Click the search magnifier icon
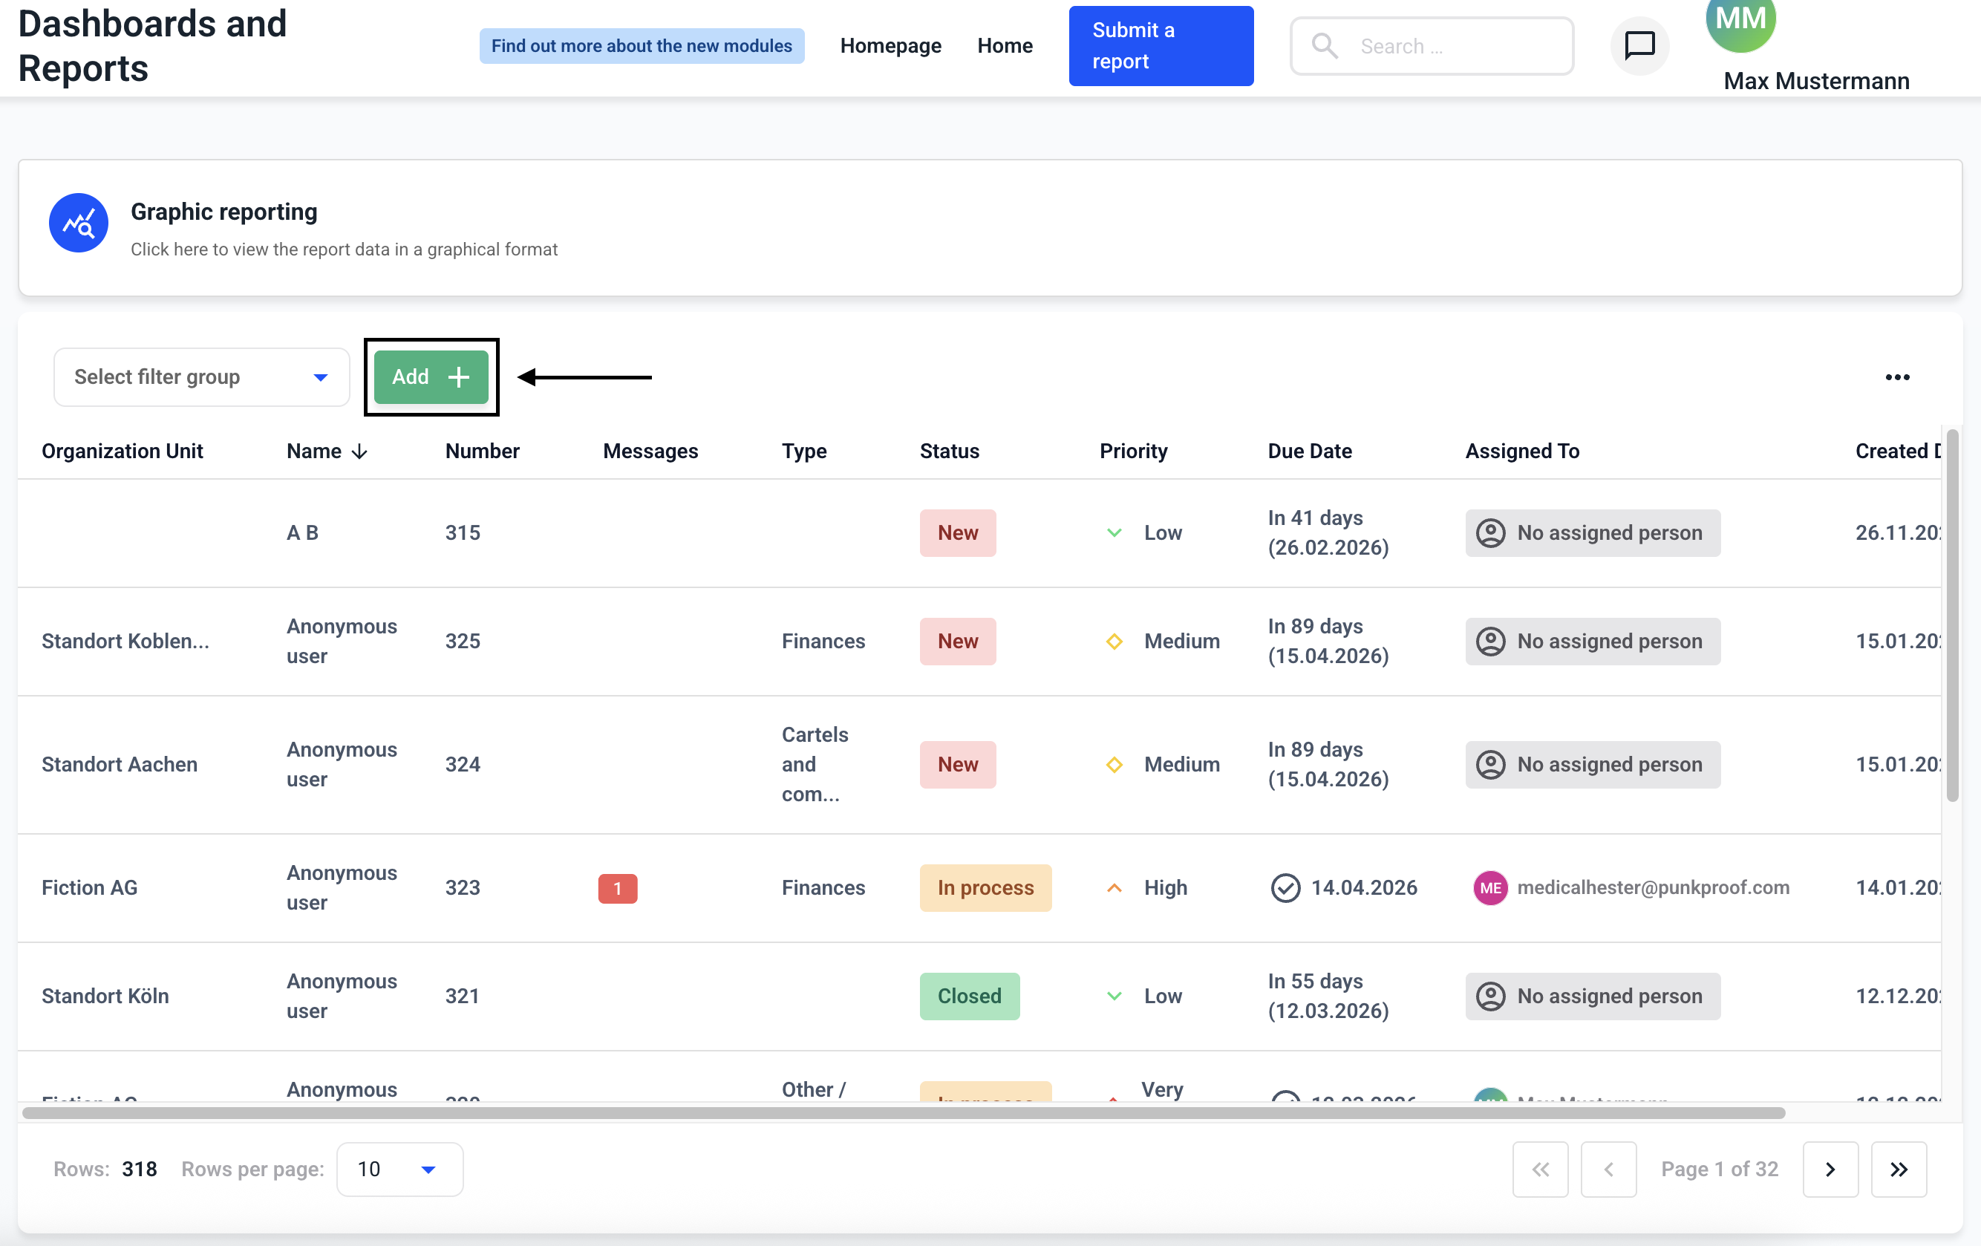1981x1246 pixels. tap(1324, 45)
